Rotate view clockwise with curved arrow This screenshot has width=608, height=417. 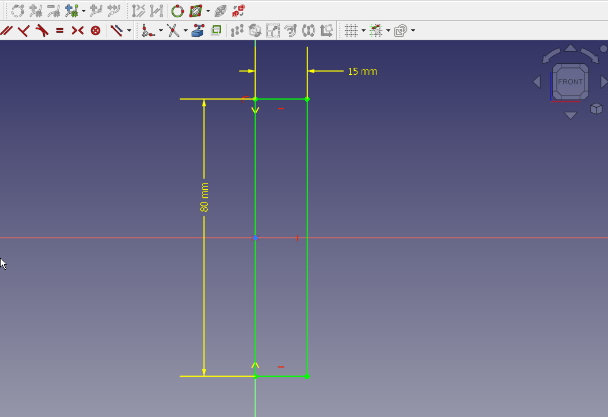point(588,55)
